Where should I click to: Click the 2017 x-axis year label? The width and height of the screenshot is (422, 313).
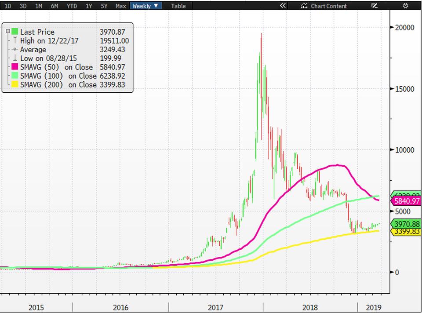pos(215,307)
